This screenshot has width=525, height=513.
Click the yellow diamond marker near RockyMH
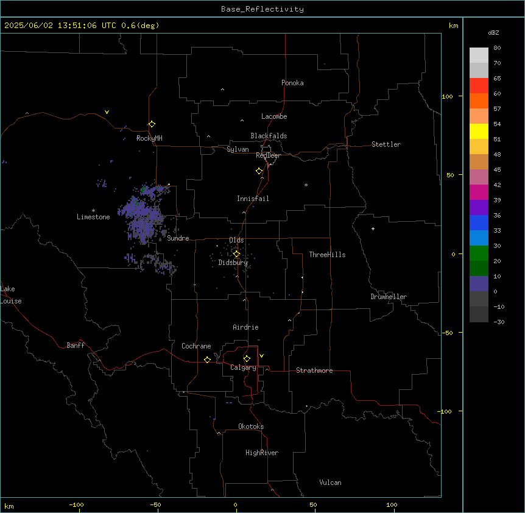152,124
